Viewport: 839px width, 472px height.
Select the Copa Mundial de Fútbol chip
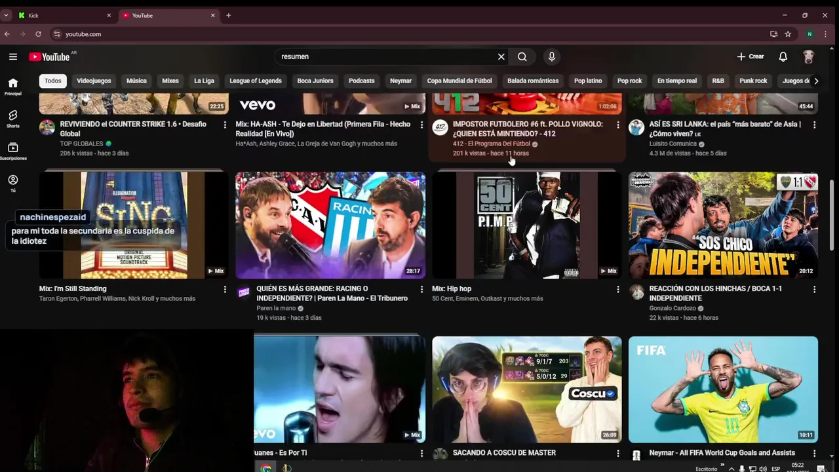[x=459, y=81]
